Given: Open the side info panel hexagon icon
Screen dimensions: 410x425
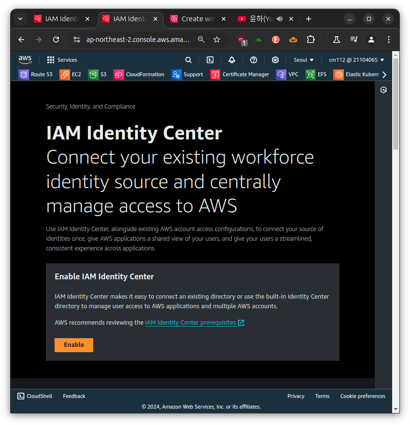Looking at the screenshot, I should (383, 90).
